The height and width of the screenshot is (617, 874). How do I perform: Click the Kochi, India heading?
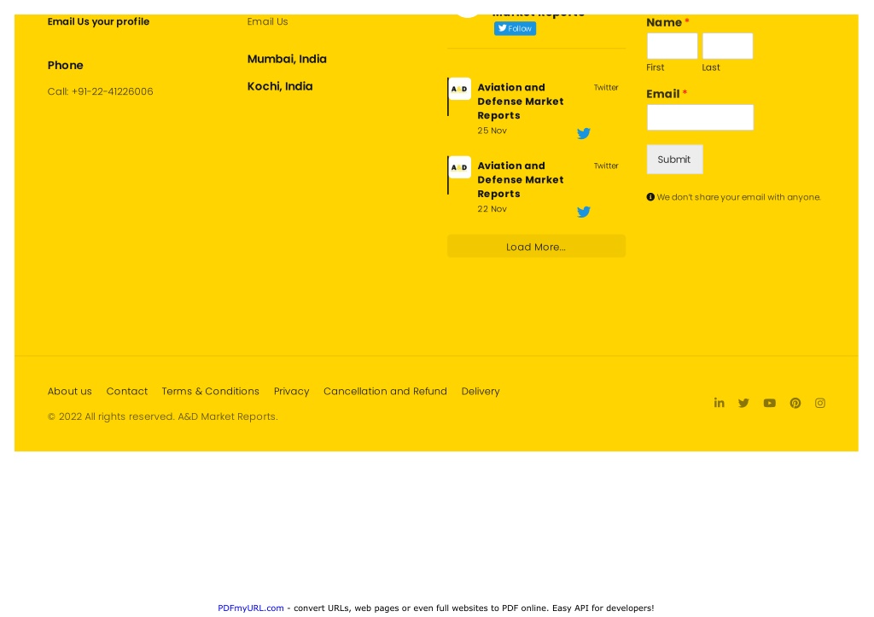(280, 86)
